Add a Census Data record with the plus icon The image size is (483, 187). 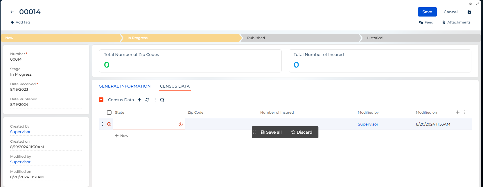coord(139,100)
